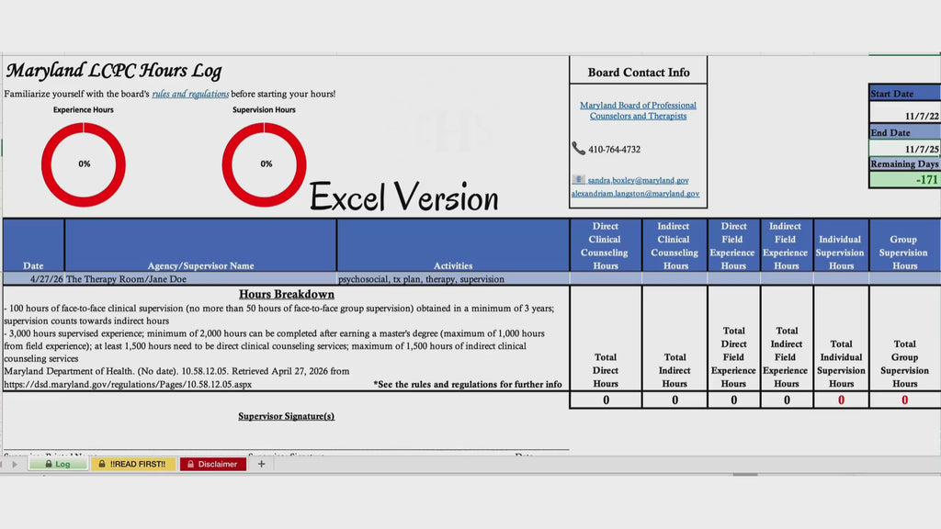Click the add new sheet plus button
Image resolution: width=941 pixels, height=529 pixels.
tap(261, 464)
